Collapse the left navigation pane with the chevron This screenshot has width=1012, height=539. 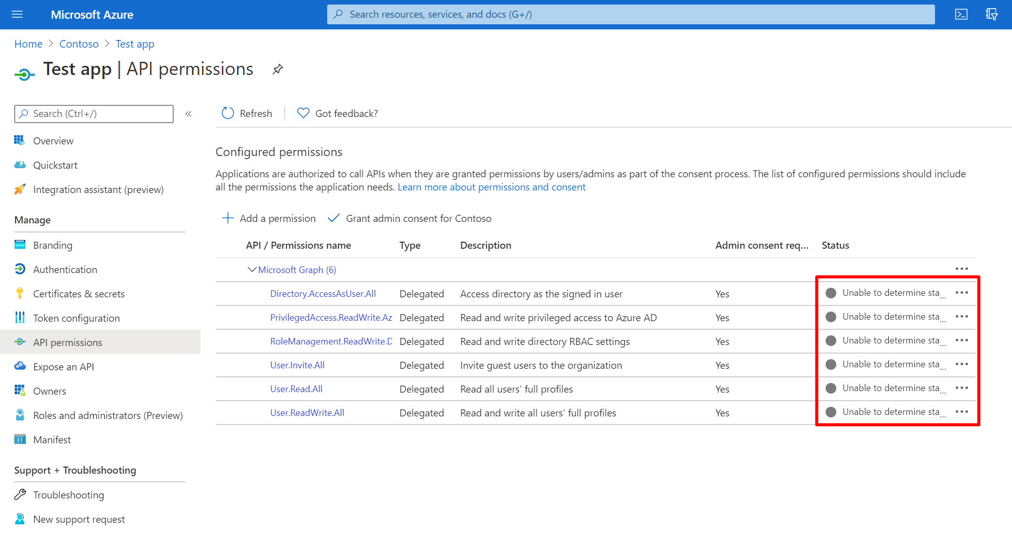(x=188, y=114)
